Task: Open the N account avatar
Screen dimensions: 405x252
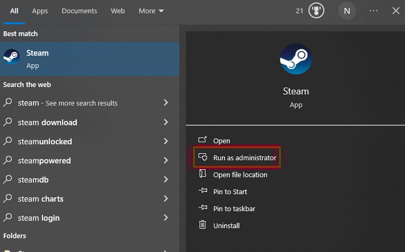Action: pos(347,11)
